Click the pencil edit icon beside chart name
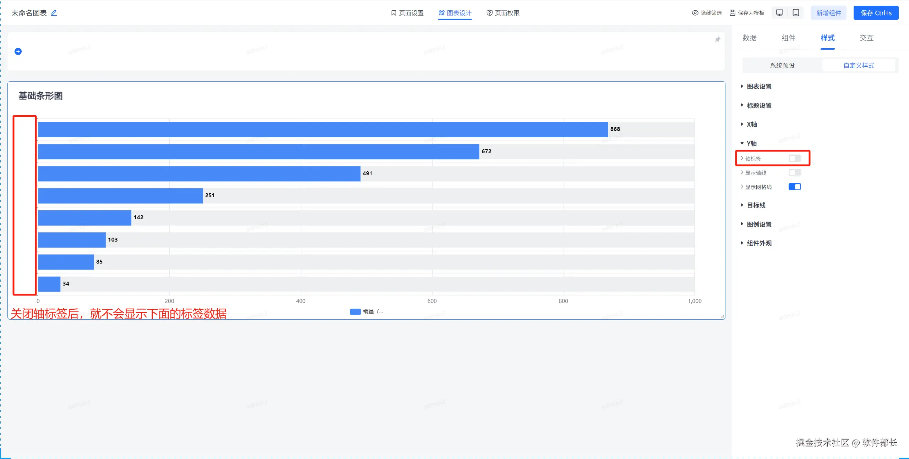The height and width of the screenshot is (459, 909). (54, 13)
